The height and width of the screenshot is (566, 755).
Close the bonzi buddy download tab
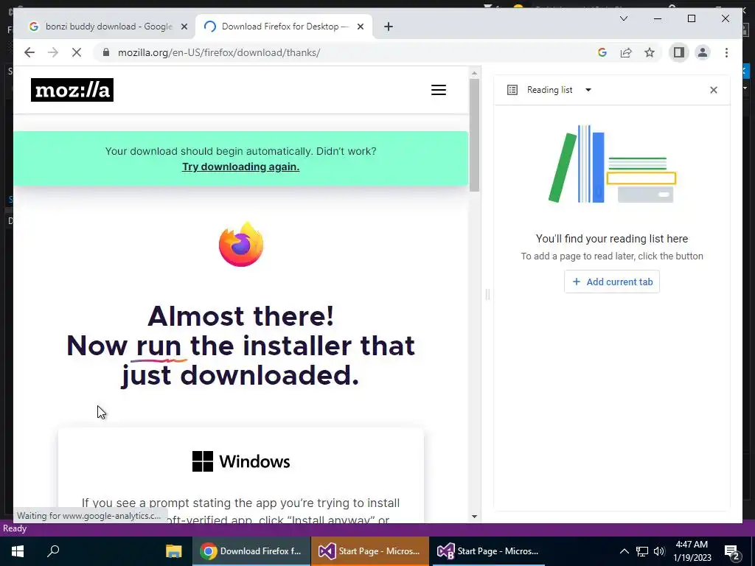[184, 27]
